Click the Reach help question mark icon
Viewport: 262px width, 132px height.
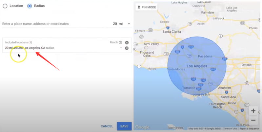120,42
